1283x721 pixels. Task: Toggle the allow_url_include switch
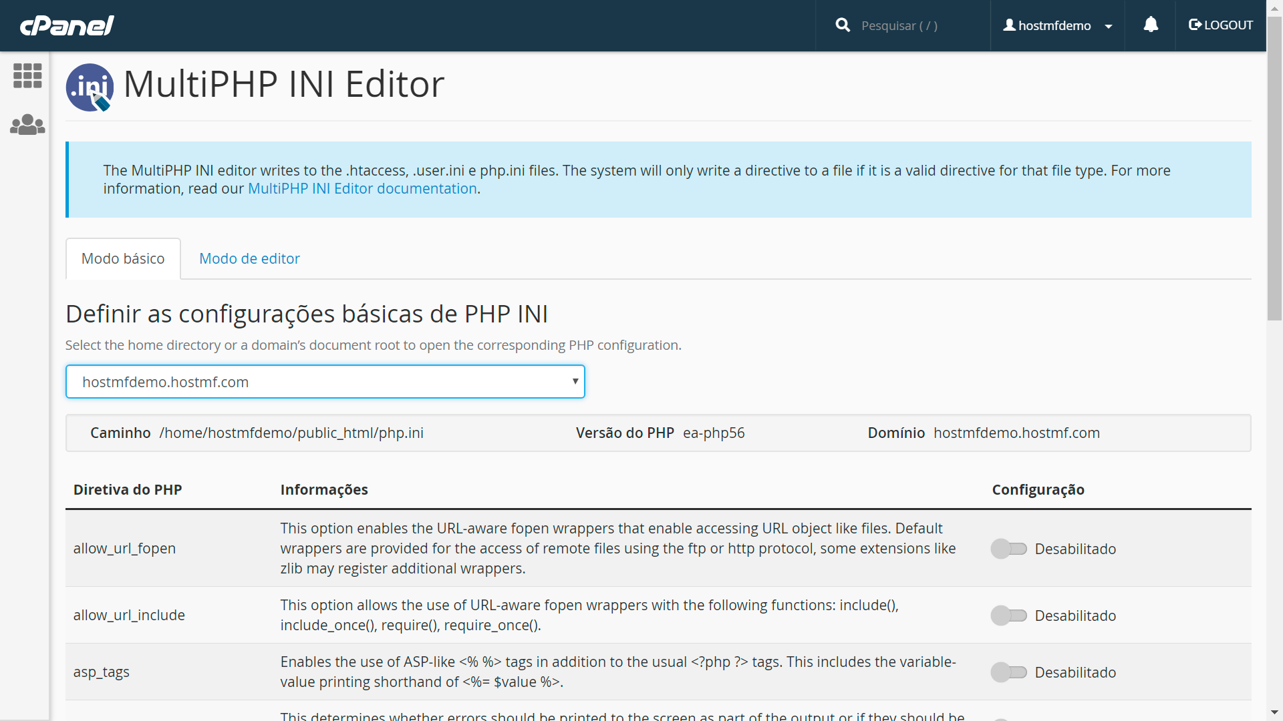pos(1008,616)
